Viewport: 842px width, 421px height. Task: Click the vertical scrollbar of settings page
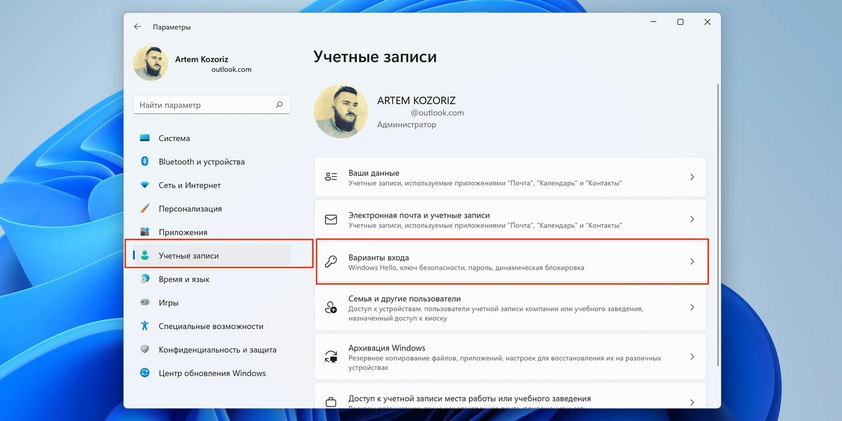coord(718,224)
